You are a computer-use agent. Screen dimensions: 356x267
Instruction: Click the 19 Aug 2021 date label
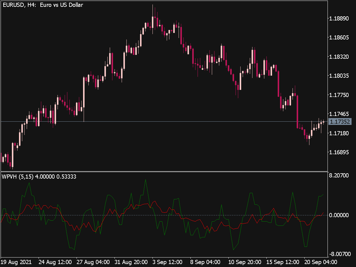pos(17,262)
